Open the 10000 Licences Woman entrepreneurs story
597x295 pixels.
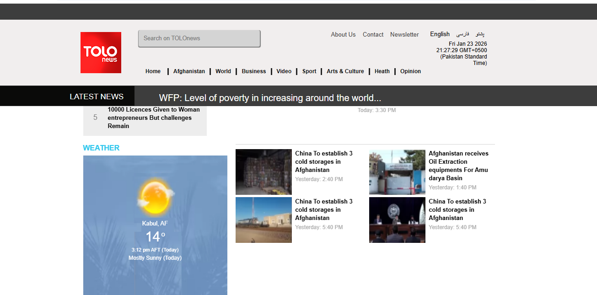point(154,118)
